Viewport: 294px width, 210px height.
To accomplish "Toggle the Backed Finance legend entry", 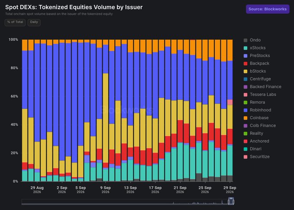I will (x=262, y=87).
